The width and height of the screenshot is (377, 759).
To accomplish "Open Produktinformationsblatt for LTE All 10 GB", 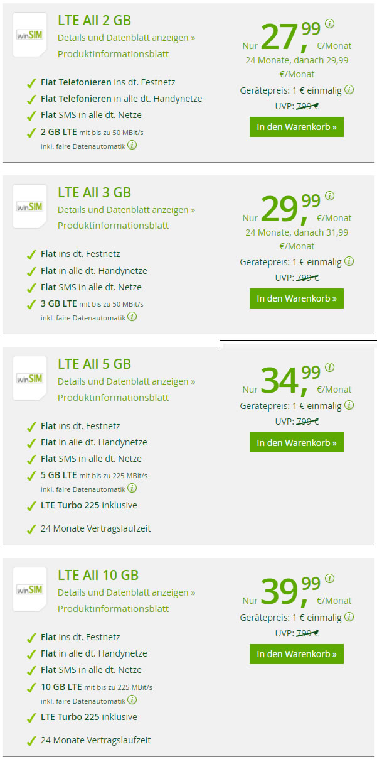I will tap(114, 608).
